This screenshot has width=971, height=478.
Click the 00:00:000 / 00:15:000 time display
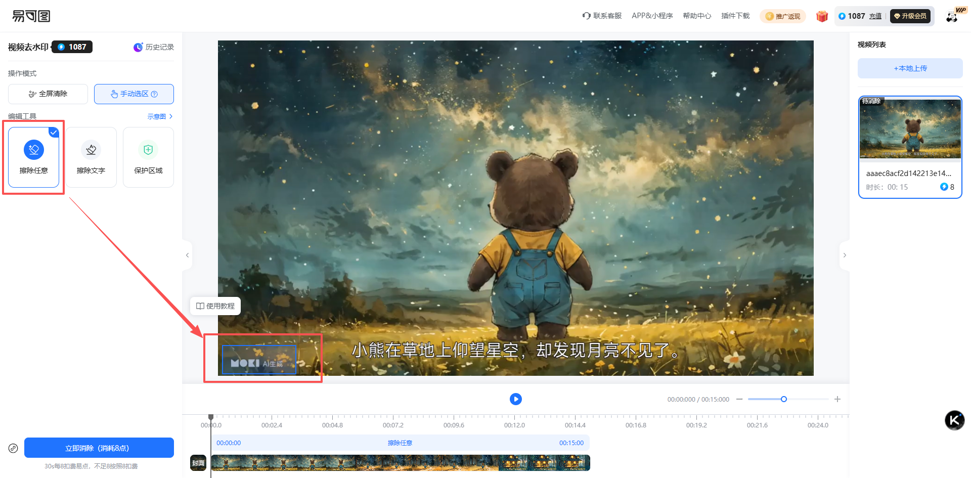(x=698, y=400)
